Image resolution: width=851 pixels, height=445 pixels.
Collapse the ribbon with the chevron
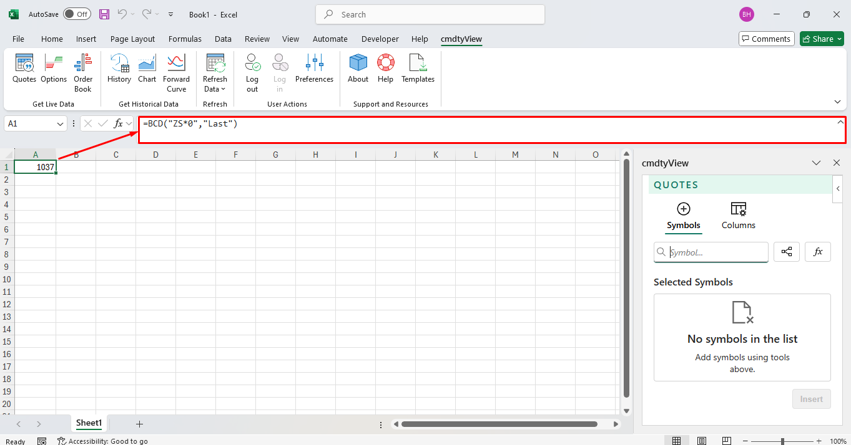[837, 102]
